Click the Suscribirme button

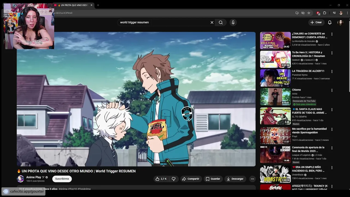tap(62, 179)
